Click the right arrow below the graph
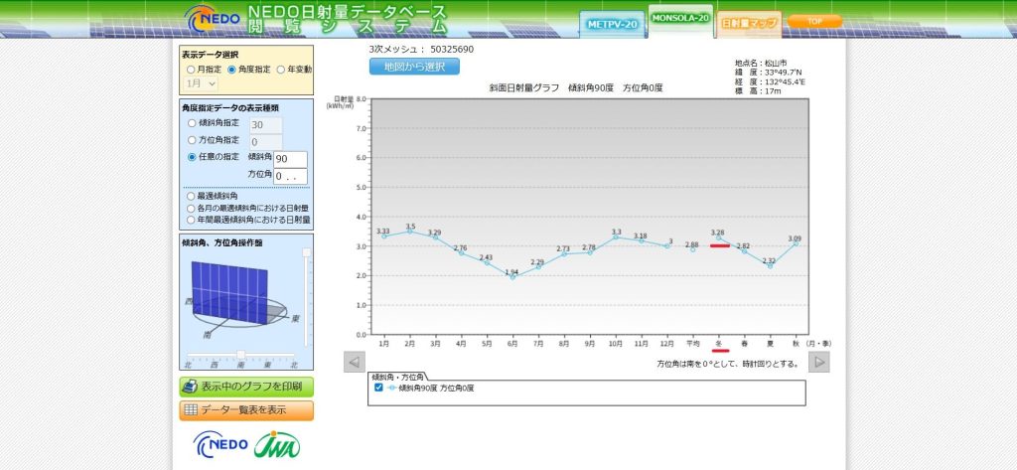The image size is (1017, 470). click(x=819, y=362)
